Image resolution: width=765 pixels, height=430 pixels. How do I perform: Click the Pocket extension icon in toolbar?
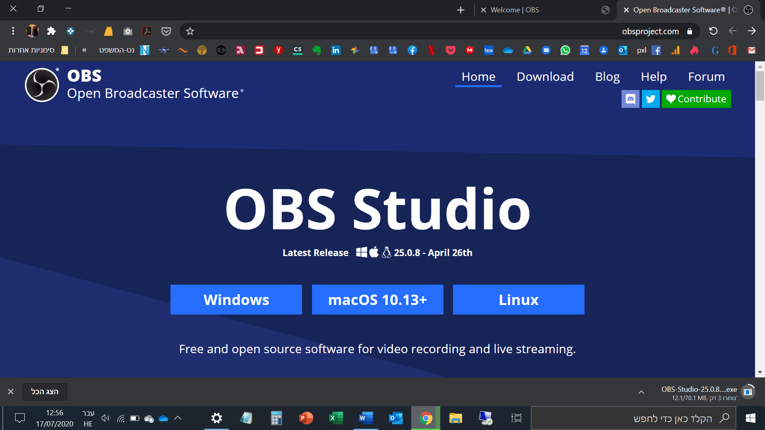[166, 31]
